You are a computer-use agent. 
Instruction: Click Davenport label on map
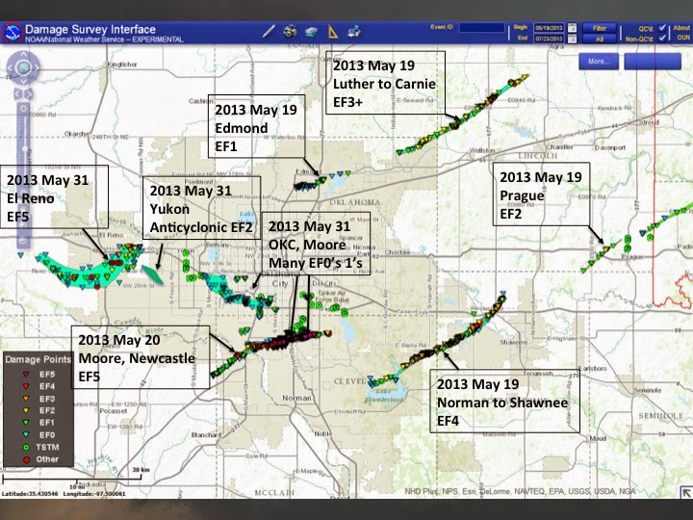click(x=610, y=147)
